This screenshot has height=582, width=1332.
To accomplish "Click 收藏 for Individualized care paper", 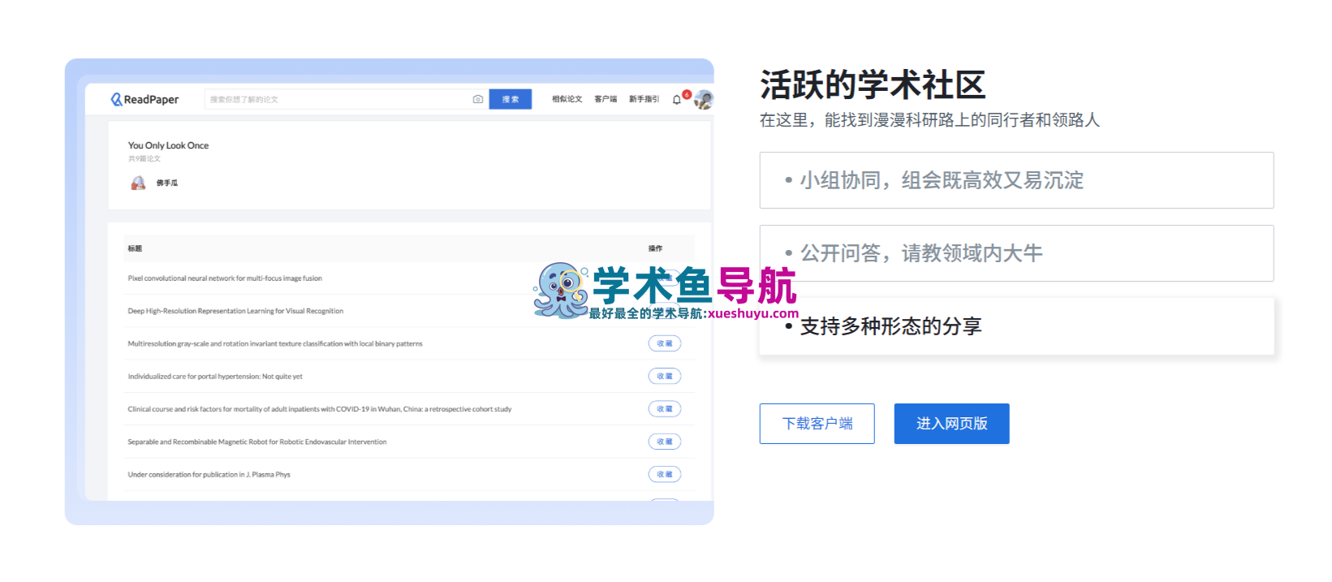I will [665, 376].
